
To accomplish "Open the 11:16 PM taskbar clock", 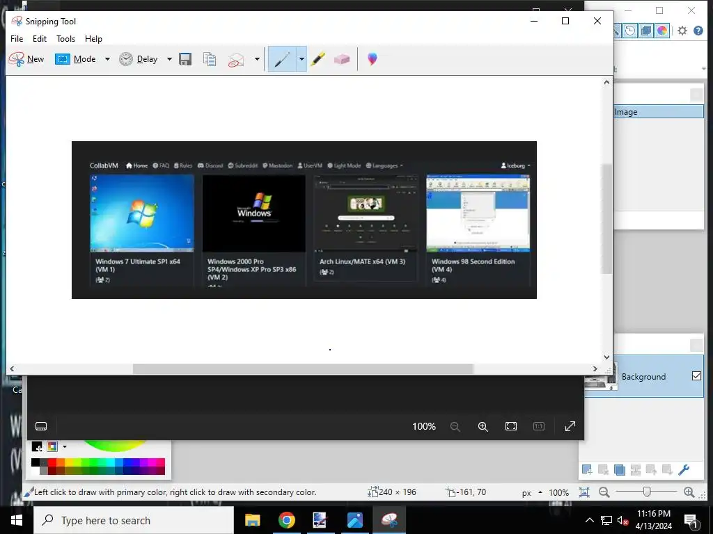I will click(653, 520).
